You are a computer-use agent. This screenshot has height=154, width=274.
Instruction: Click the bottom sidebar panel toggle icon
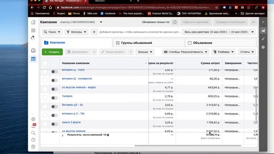tap(33, 146)
